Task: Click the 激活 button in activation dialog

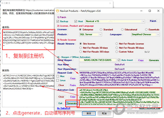Action: (89, 113)
